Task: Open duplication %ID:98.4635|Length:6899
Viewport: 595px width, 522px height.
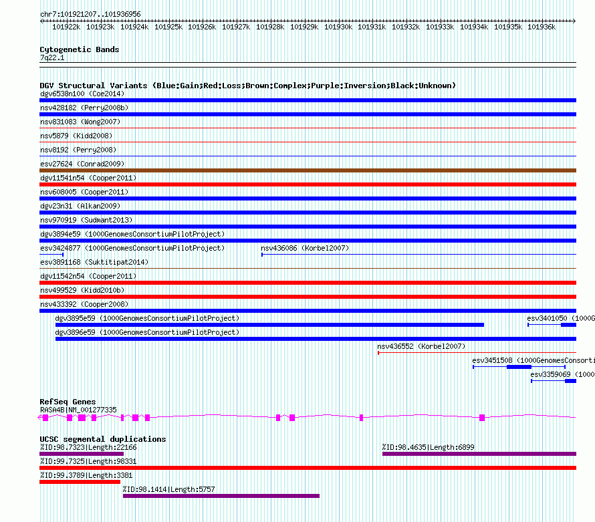Action: 428,448
